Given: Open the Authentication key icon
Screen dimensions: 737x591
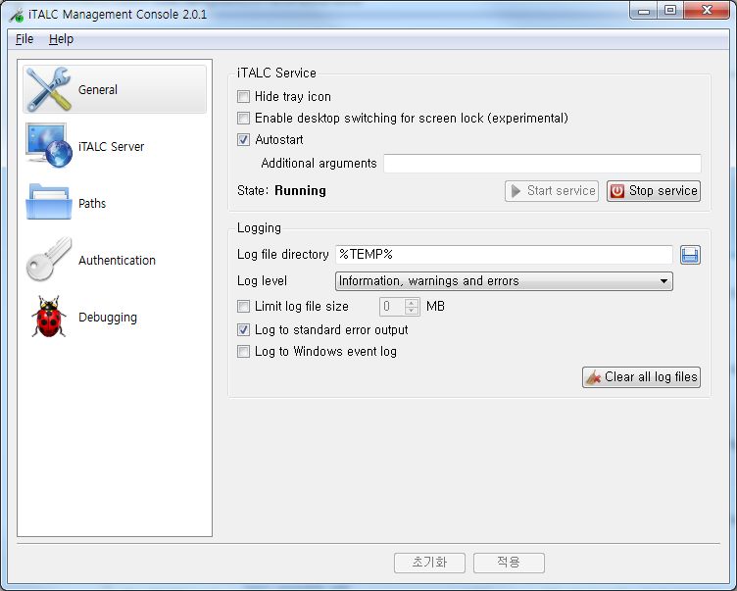Looking at the screenshot, I should click(x=49, y=259).
